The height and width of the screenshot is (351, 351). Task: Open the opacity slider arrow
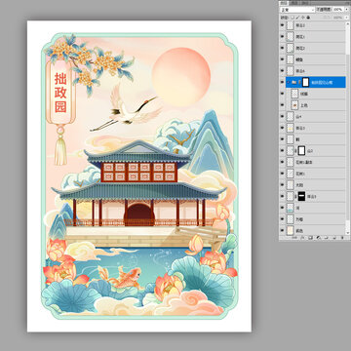347,10
